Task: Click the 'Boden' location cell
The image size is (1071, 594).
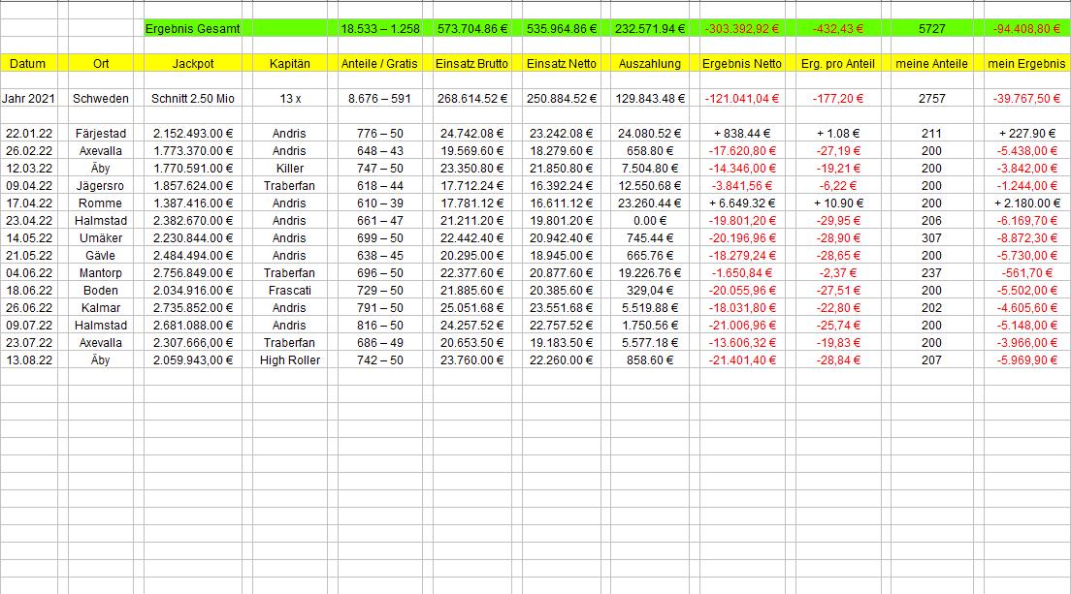Action: pyautogui.click(x=101, y=291)
